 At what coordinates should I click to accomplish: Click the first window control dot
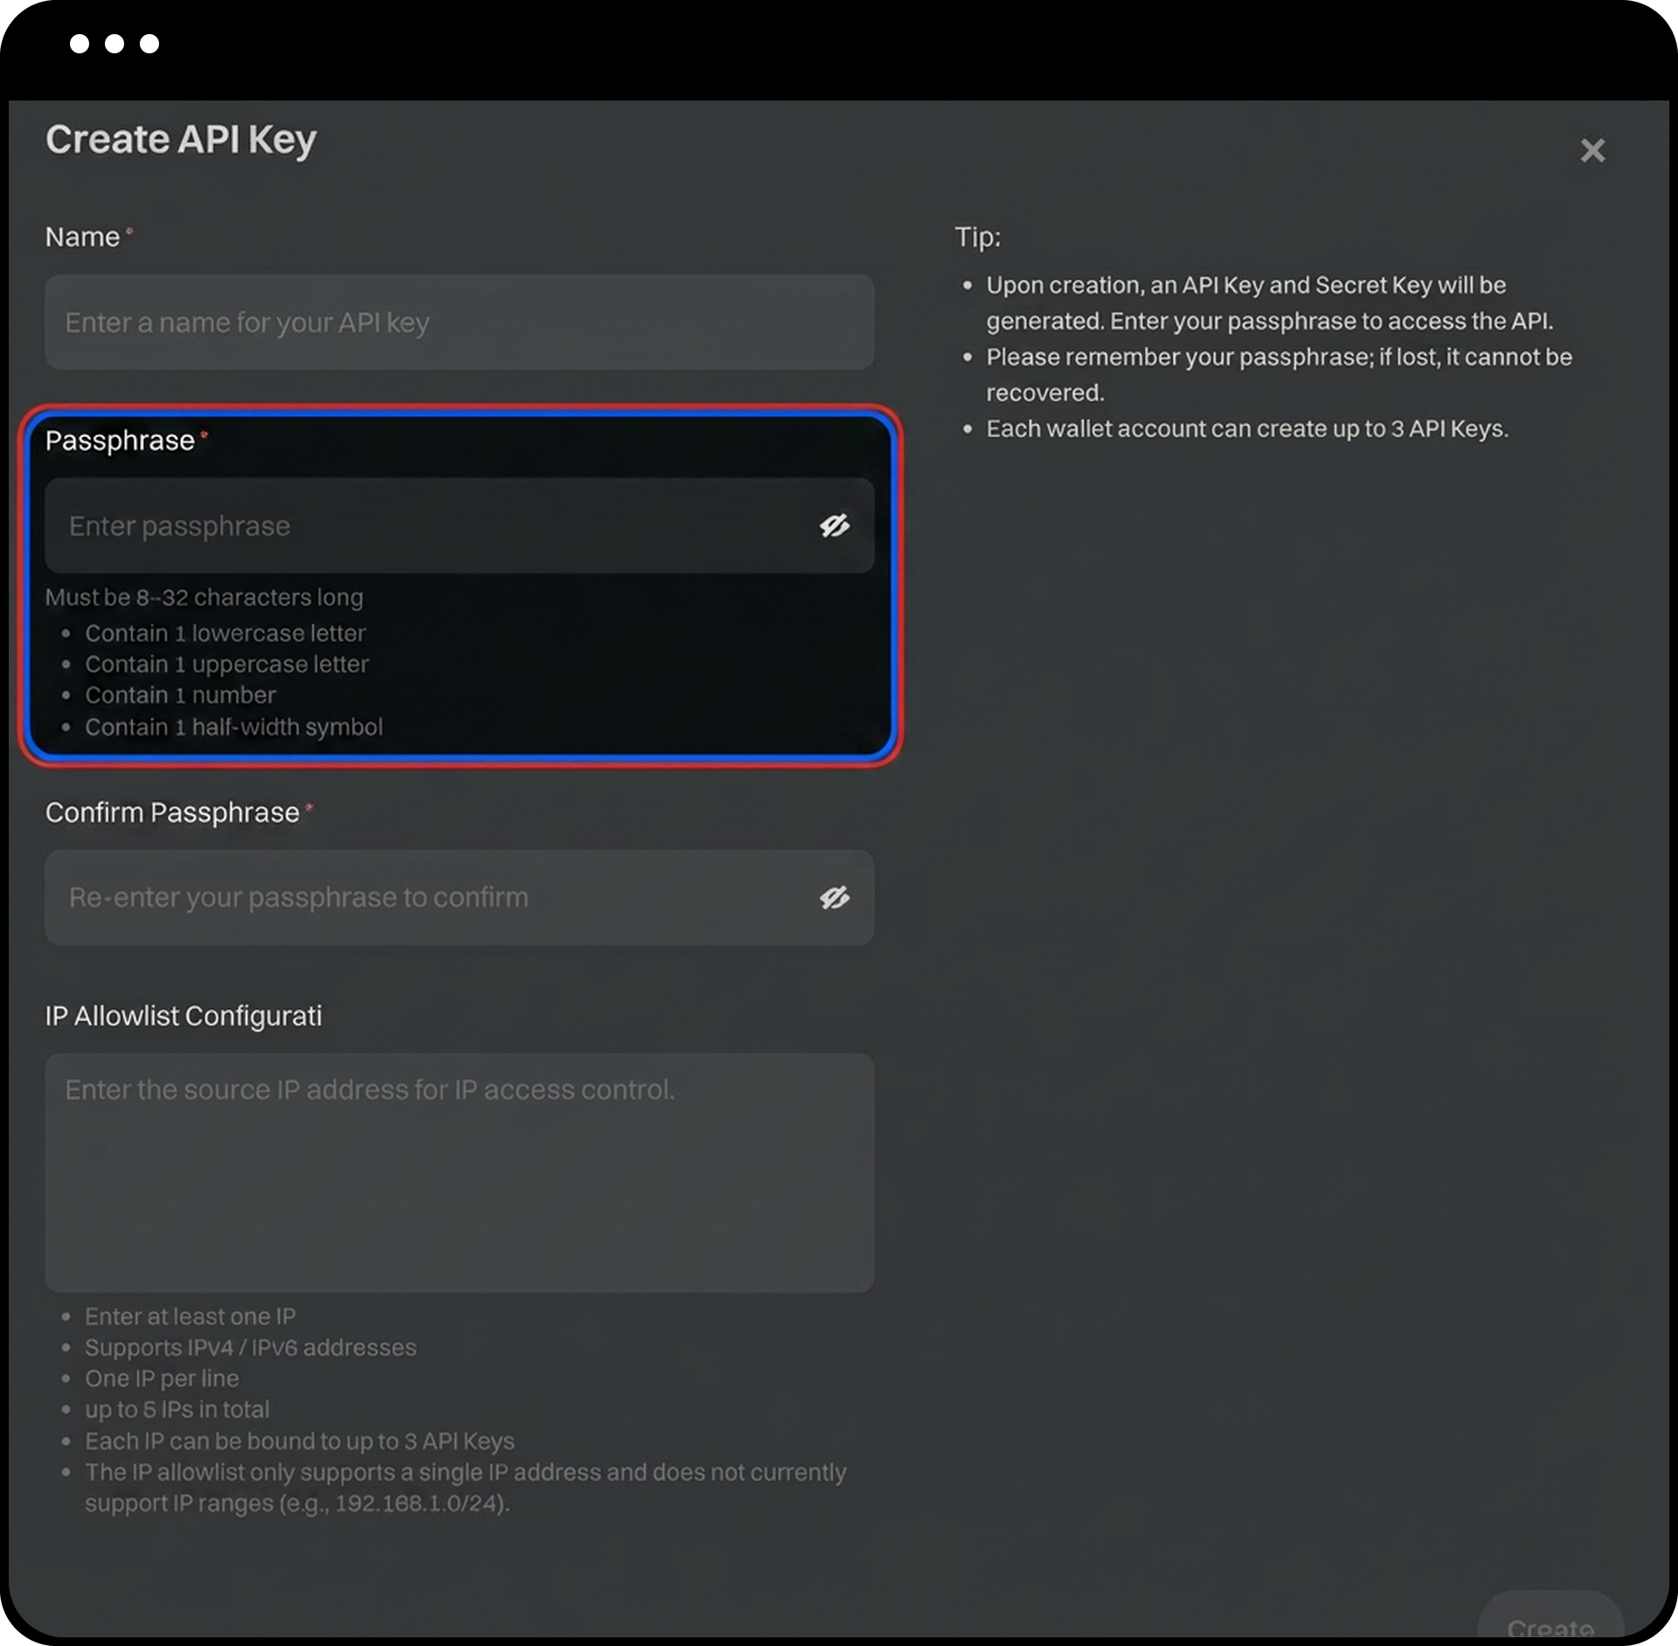pos(80,44)
